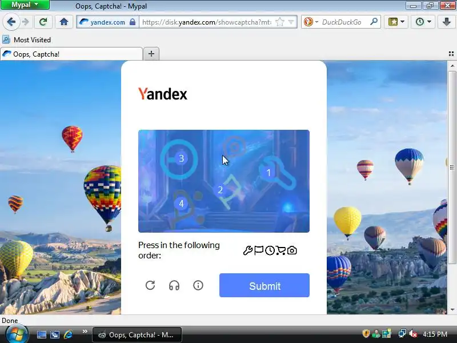Click the URL address field
The width and height of the screenshot is (457, 343).
point(207,22)
